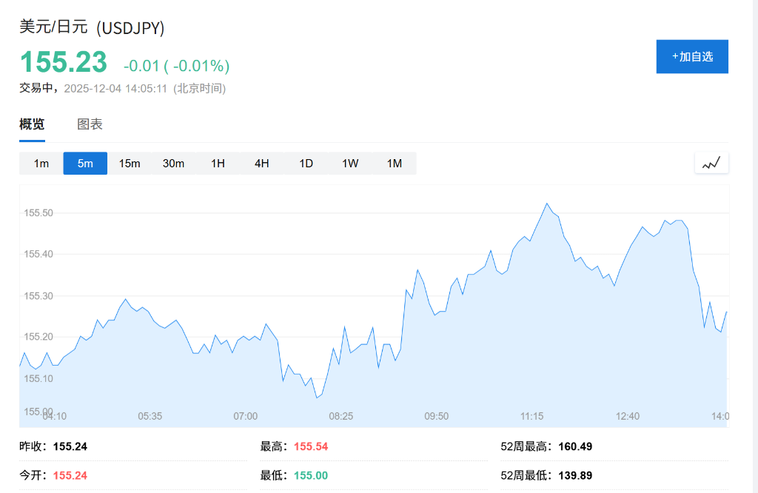
Task: Select the 1m timeframe
Action: click(x=41, y=164)
